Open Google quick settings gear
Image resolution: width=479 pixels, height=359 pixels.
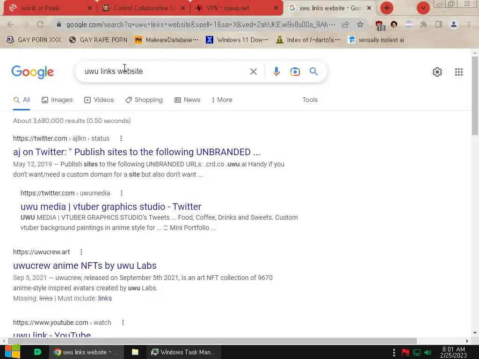437,72
